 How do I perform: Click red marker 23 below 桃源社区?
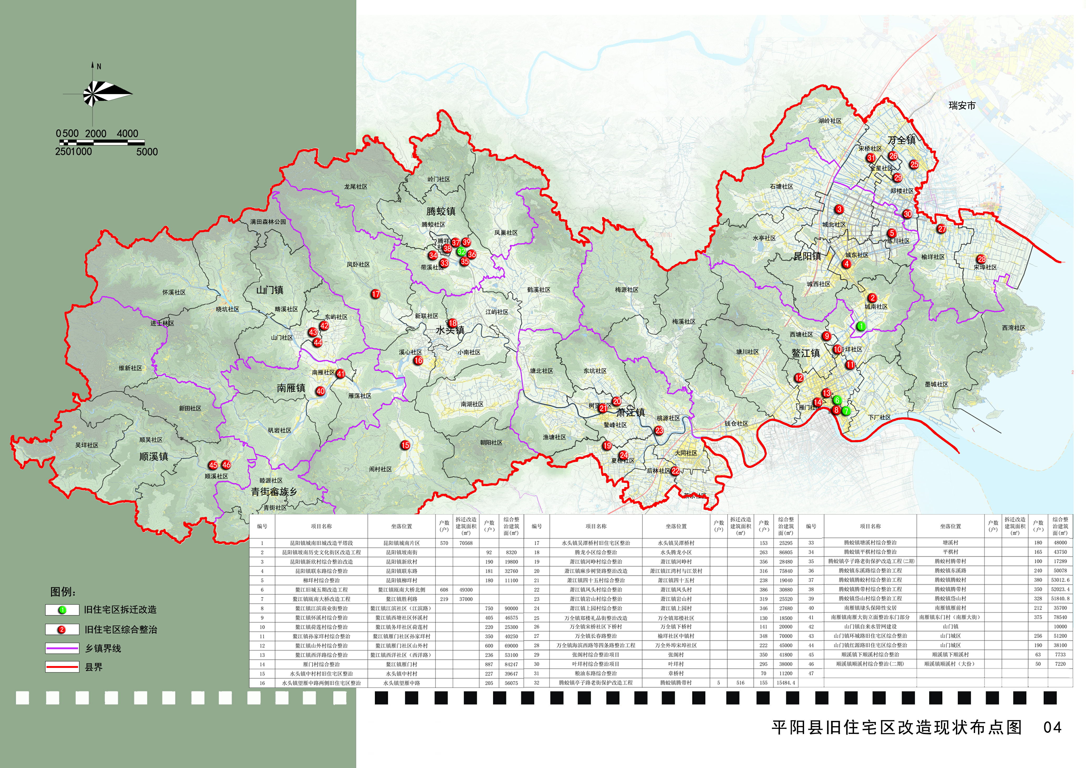(x=659, y=430)
